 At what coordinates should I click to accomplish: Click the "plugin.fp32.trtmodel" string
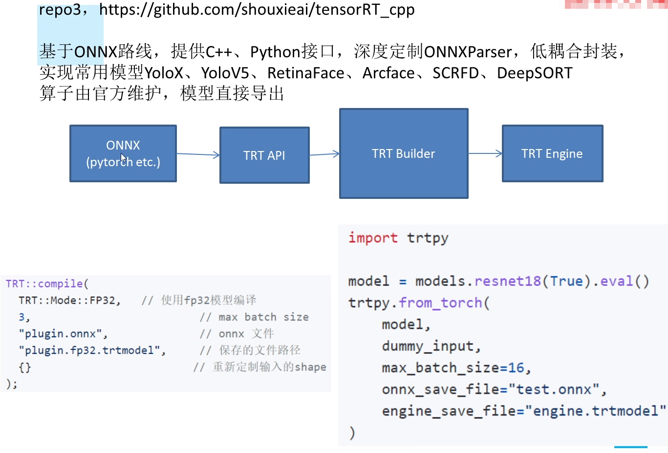89,350
